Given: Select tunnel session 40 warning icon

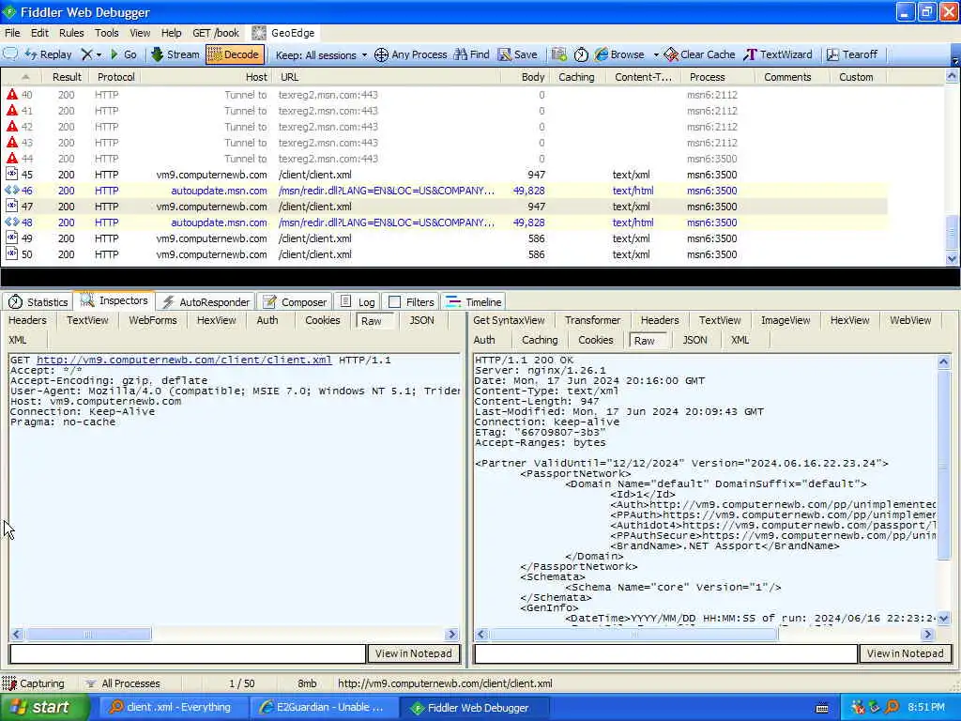Looking at the screenshot, I should tap(11, 95).
